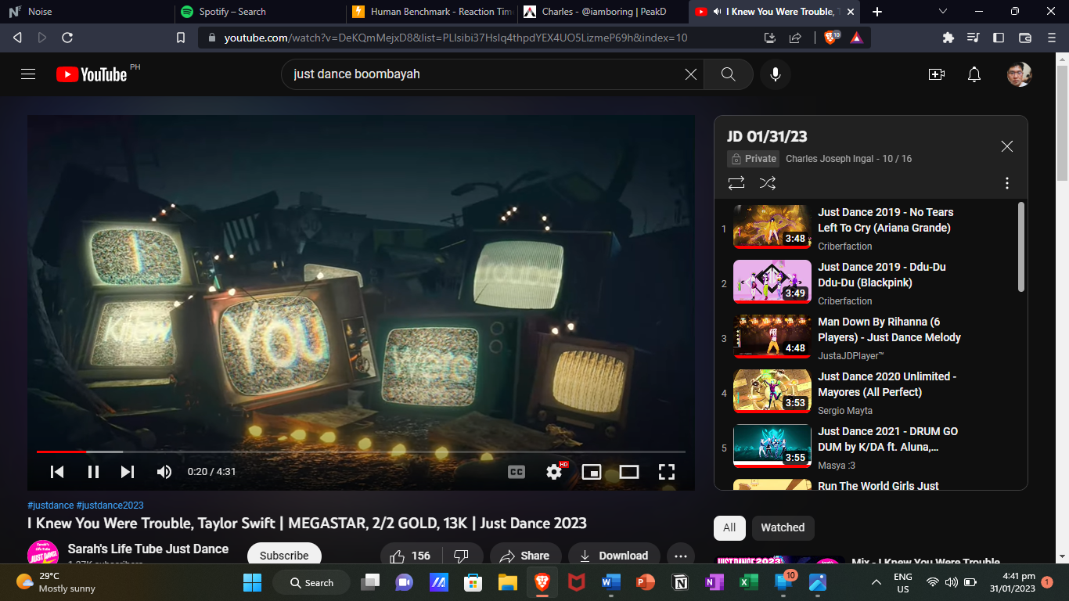Screen dimensions: 1069x601
Task: Open a new browser tab
Action: coord(877,12)
